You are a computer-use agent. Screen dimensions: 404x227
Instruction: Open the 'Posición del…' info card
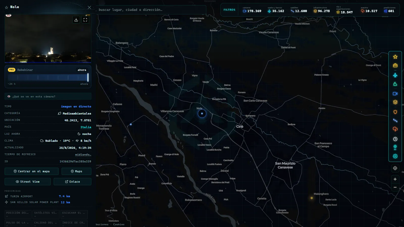(18, 214)
